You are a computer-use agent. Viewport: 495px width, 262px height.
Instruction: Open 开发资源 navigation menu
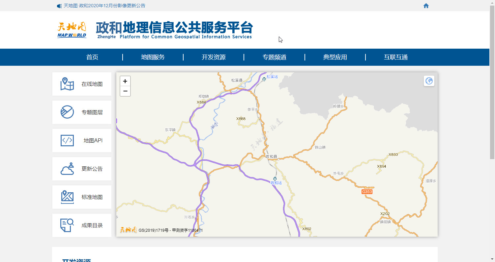214,57
